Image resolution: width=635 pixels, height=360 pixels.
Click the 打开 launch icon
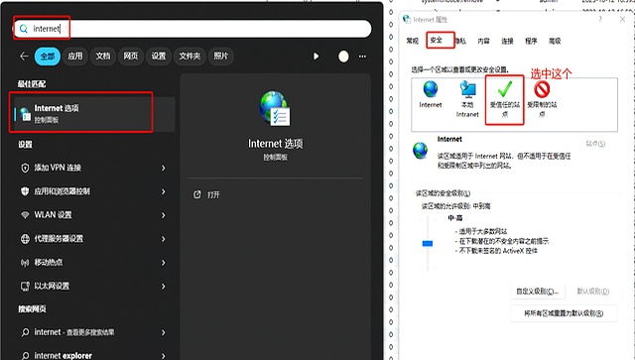click(197, 194)
